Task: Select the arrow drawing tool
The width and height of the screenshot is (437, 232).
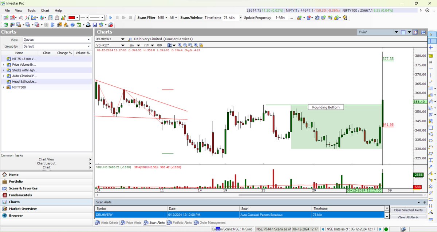Action: point(431,166)
